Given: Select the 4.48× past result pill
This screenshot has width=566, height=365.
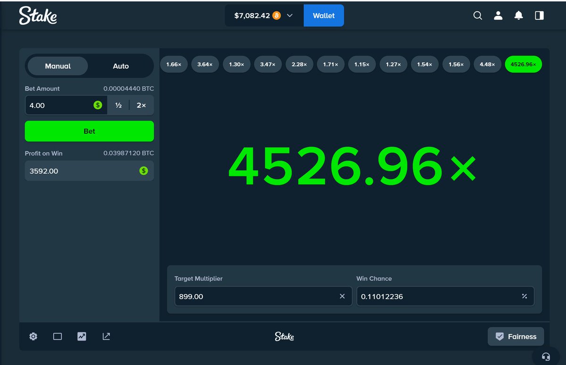Looking at the screenshot, I should [x=487, y=64].
